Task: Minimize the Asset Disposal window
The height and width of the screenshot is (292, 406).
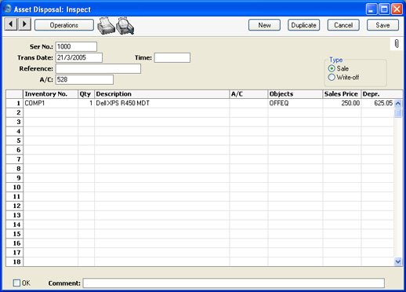Action: pos(372,9)
